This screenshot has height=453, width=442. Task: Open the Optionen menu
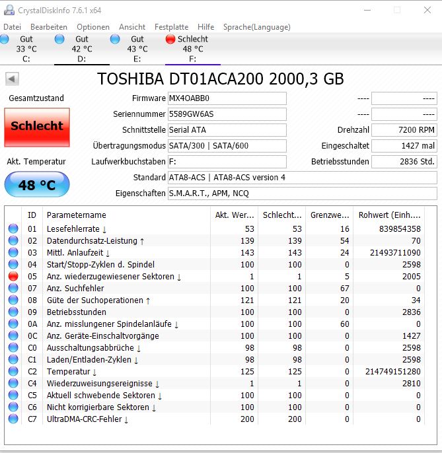click(93, 27)
